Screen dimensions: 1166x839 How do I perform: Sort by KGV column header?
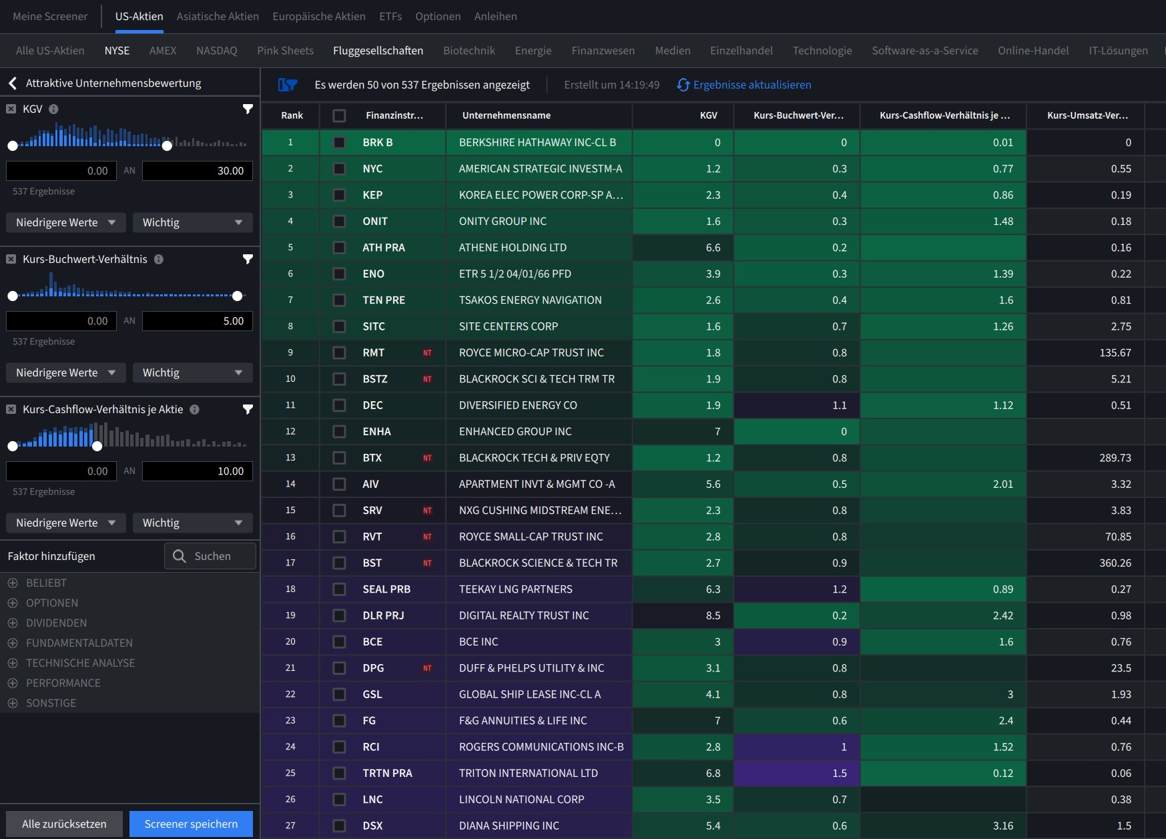683,115
